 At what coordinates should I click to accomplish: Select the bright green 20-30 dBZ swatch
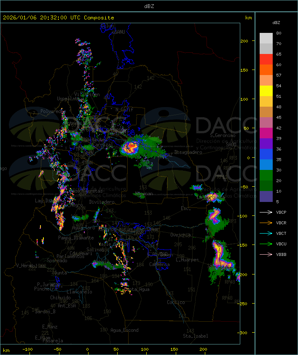266,175
